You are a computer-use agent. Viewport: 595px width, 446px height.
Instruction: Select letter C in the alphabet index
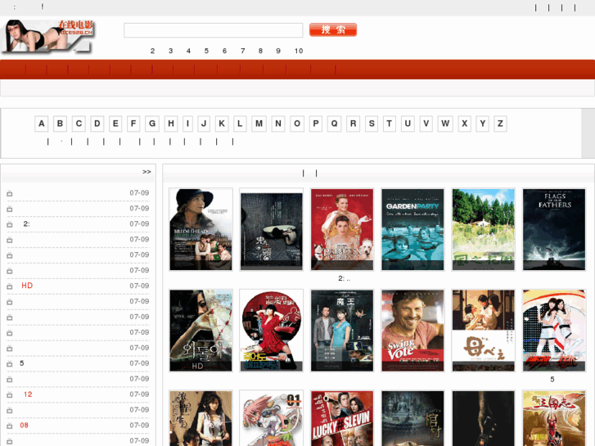(79, 124)
